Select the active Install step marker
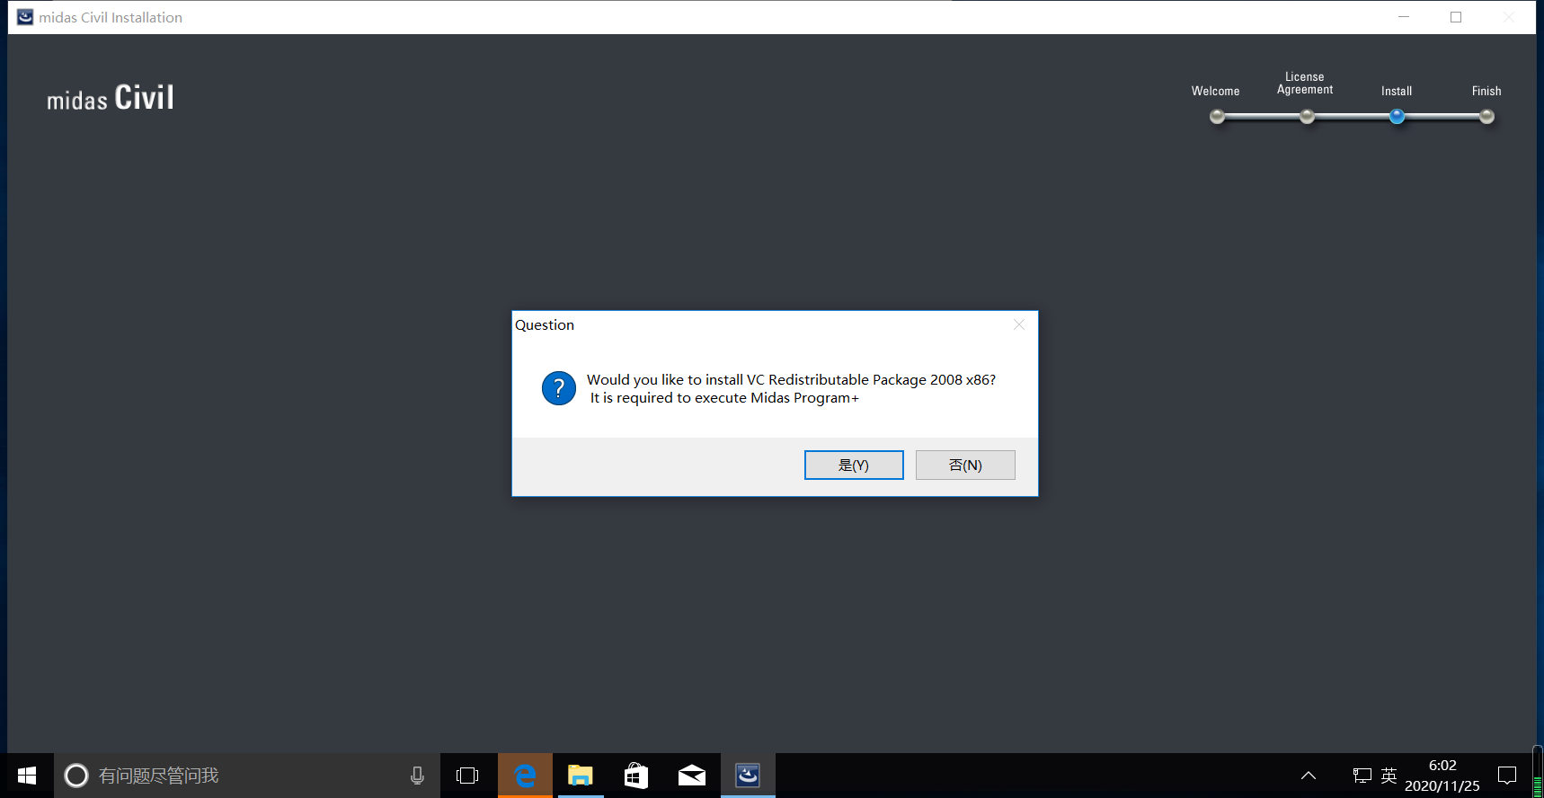 pyautogui.click(x=1397, y=116)
